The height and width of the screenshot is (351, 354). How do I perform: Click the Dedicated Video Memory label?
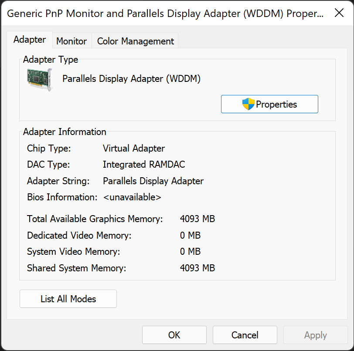pos(79,236)
